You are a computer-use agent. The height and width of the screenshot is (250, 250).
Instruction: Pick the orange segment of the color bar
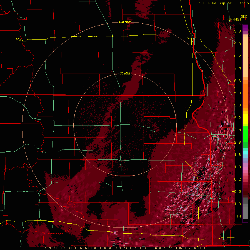pyautogui.click(x=245, y=94)
